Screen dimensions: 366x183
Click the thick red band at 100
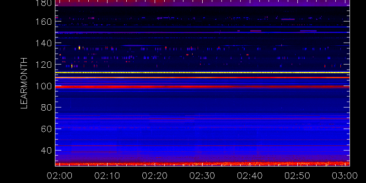click(202, 86)
